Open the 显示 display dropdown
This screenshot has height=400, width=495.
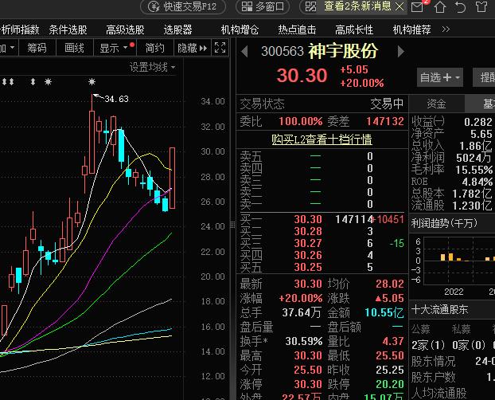[x=114, y=48]
